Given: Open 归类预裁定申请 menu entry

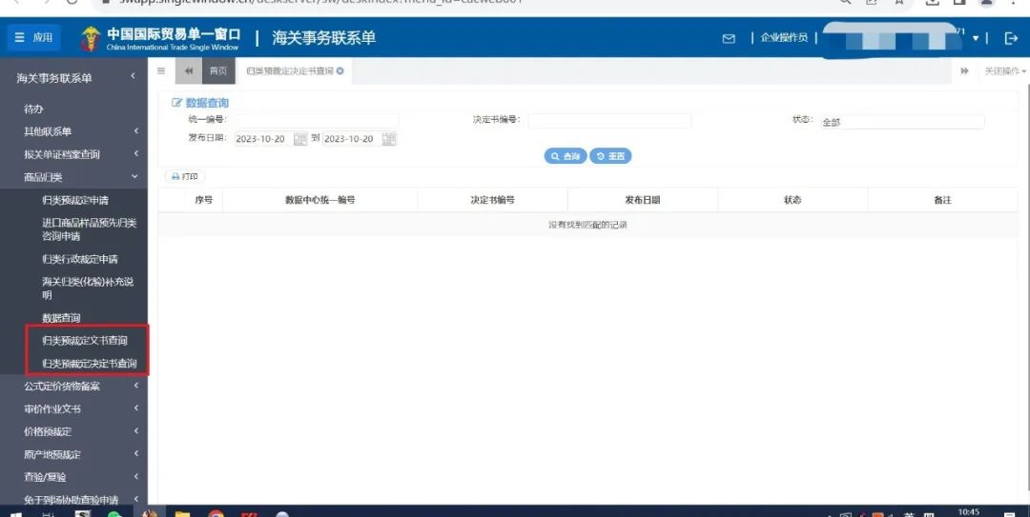Looking at the screenshot, I should coord(75,200).
